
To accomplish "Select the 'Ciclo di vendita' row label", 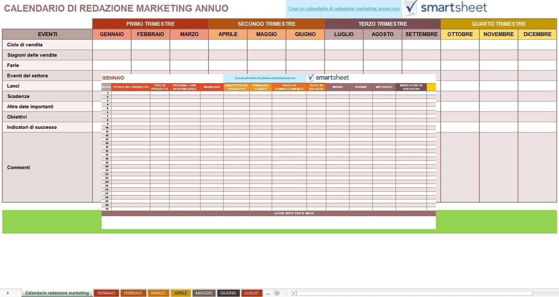I will tap(47, 45).
